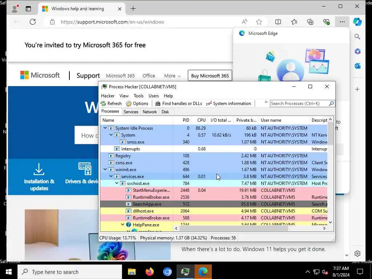
Task: Open the Microsoft 365 link in Support navigation
Action: tap(120, 76)
